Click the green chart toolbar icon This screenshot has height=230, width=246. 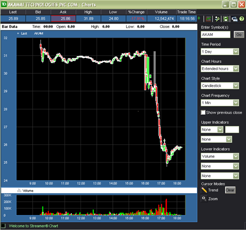click(208, 19)
